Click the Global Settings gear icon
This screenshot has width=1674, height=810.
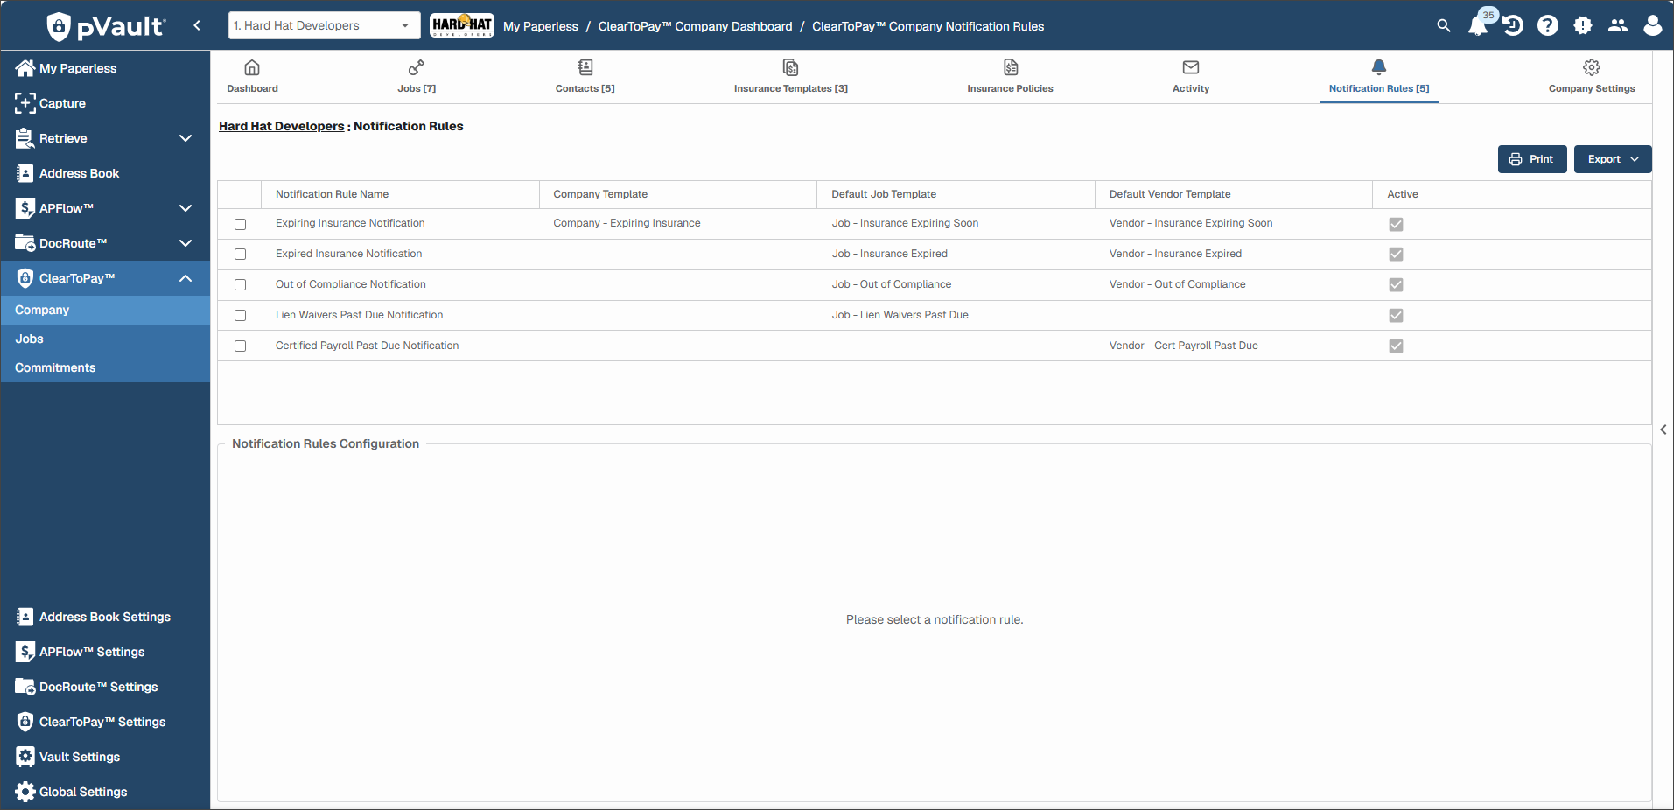[x=25, y=792]
